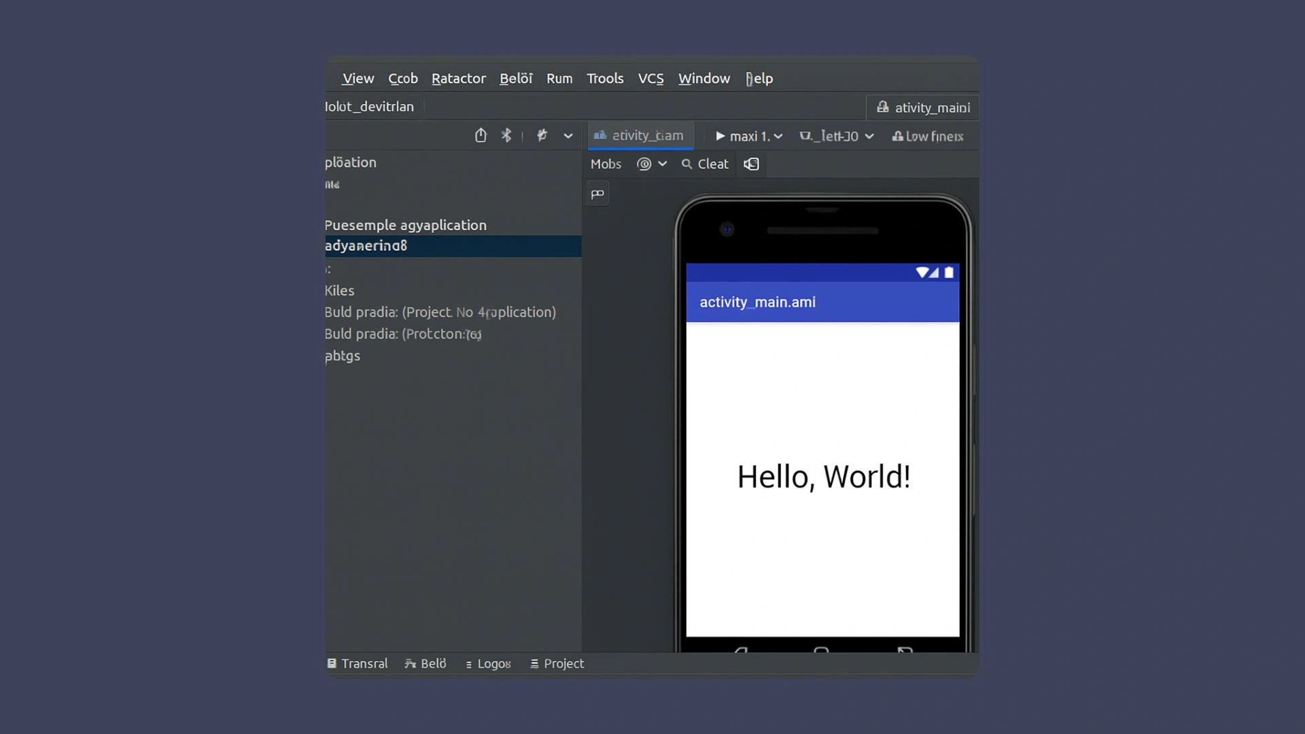
Task: Click the search magnifier icon beside Cleat
Action: (x=686, y=164)
